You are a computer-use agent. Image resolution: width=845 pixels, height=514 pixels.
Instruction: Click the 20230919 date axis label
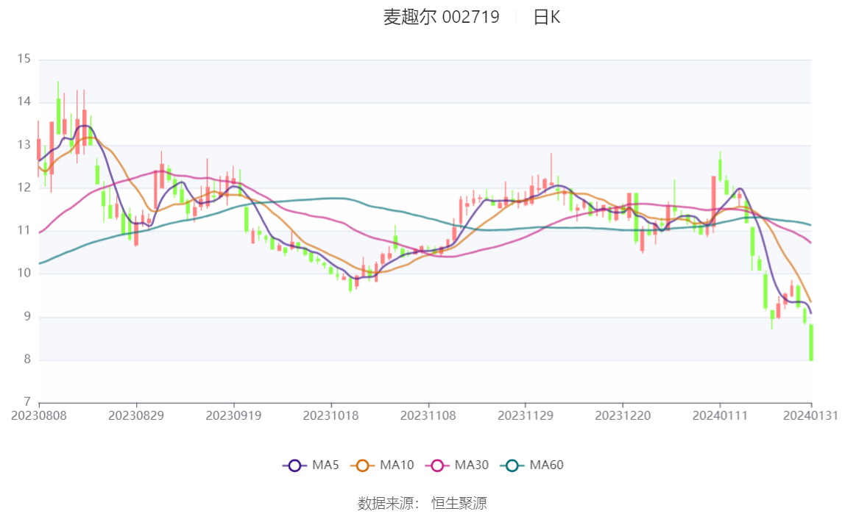(233, 416)
